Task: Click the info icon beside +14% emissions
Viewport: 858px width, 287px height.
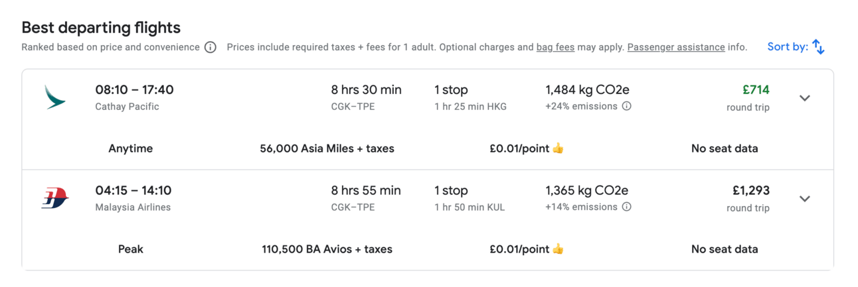Action: (626, 207)
